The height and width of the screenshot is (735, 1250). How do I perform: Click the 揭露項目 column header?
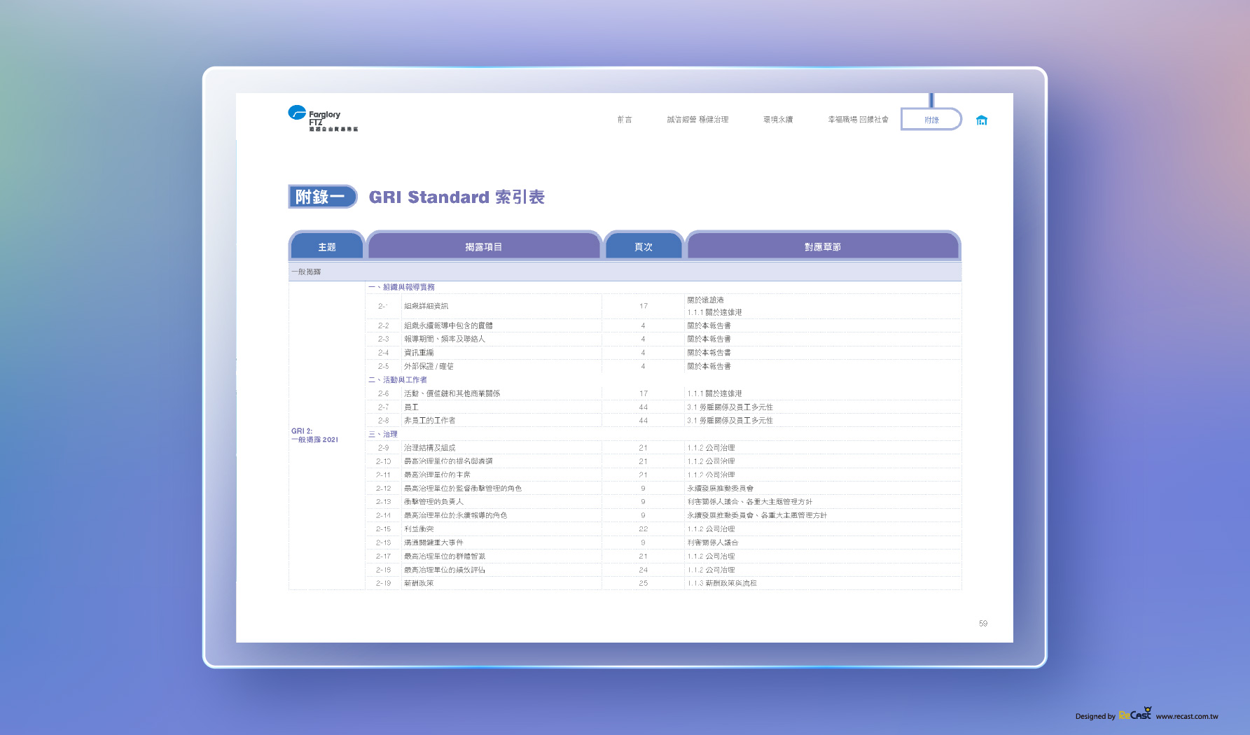click(484, 246)
